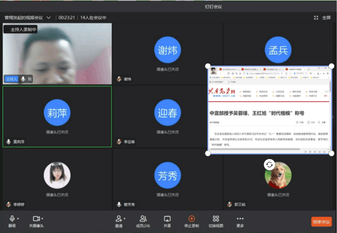The height and width of the screenshot is (233, 337).
Task: Expand meeting title dropdown chevron
Action: click(49, 18)
